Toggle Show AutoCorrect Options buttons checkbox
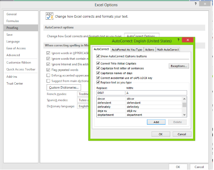This screenshot has height=170, width=214. (98, 56)
